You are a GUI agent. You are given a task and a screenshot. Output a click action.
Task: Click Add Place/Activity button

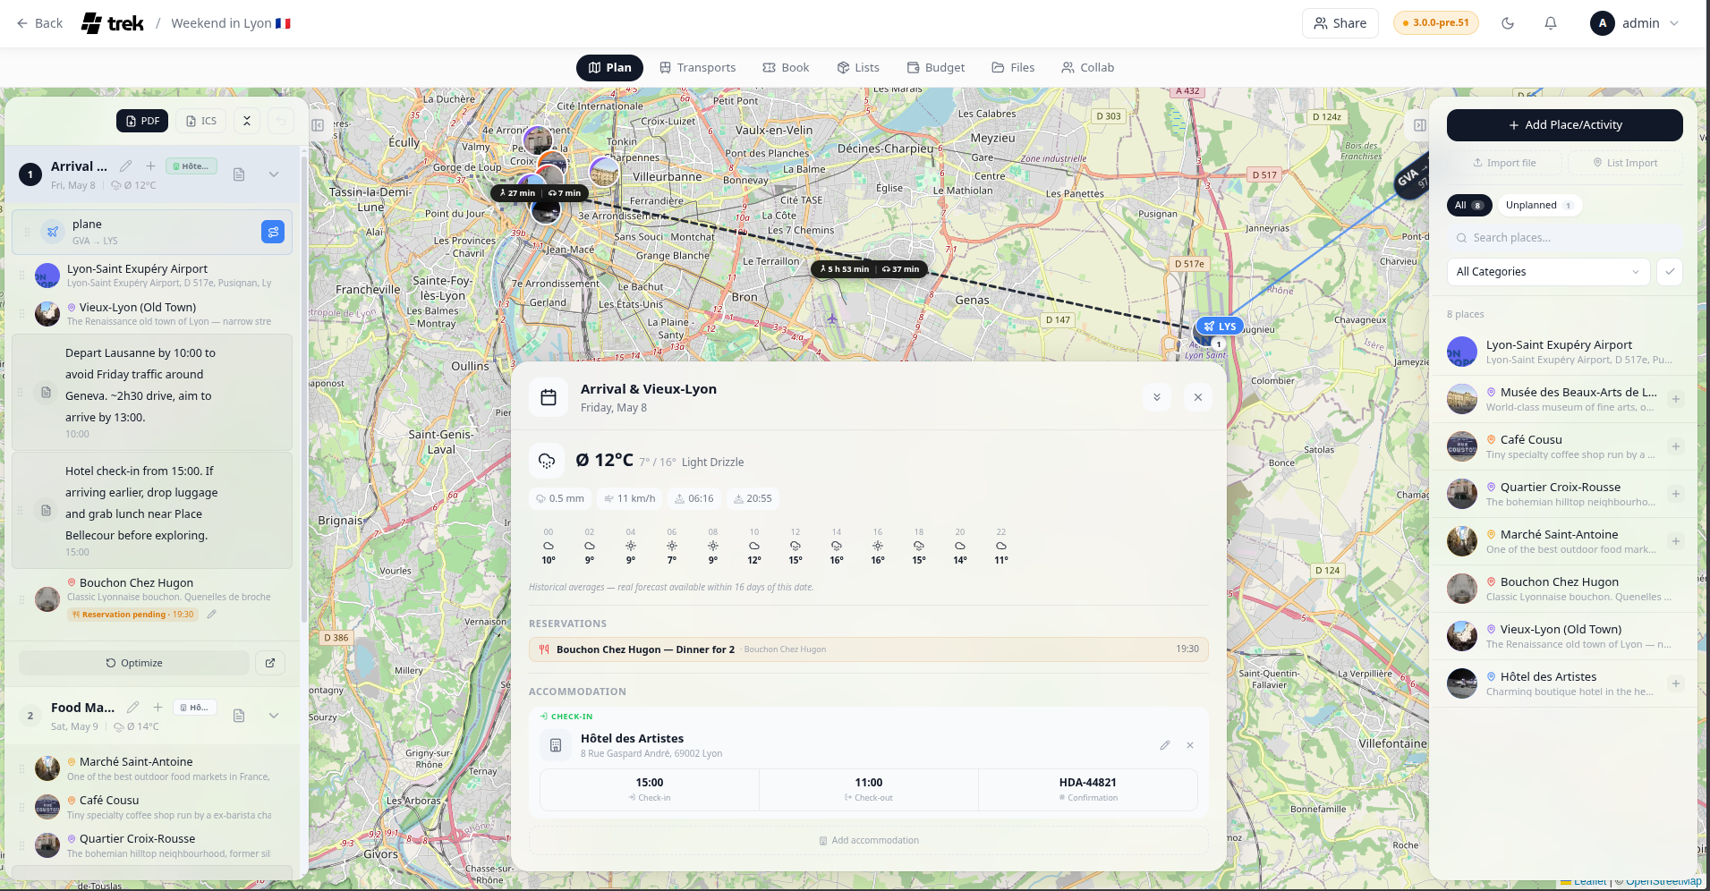[x=1565, y=125]
